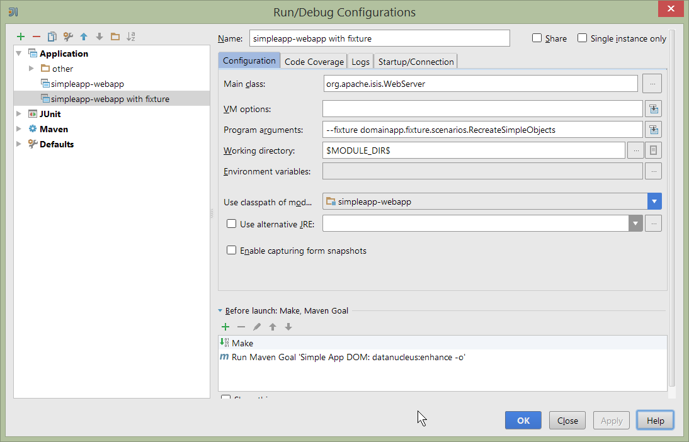This screenshot has height=442, width=689.
Task: Enable the Share checkbox
Action: tap(537, 38)
